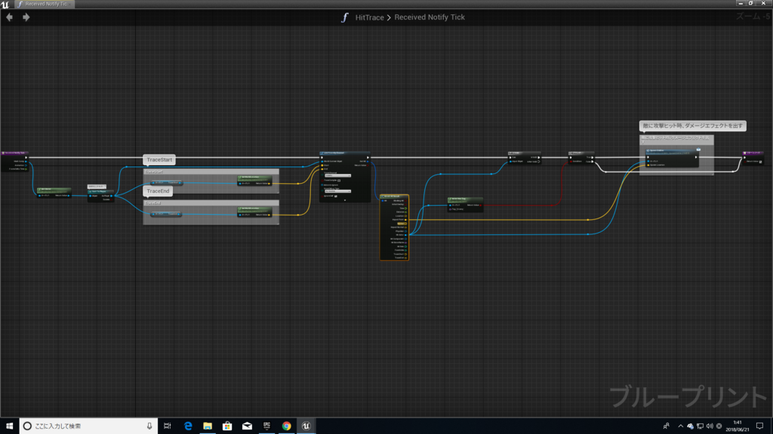Click Unreal Engine taskbar icon

(306, 426)
